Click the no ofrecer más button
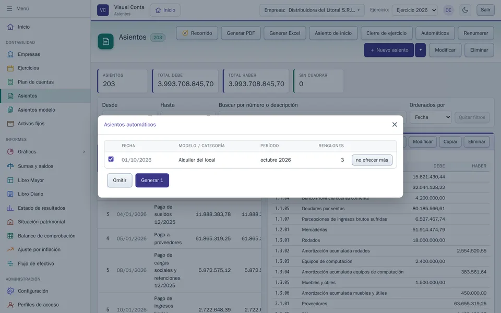This screenshot has height=313, width=501. (372, 160)
